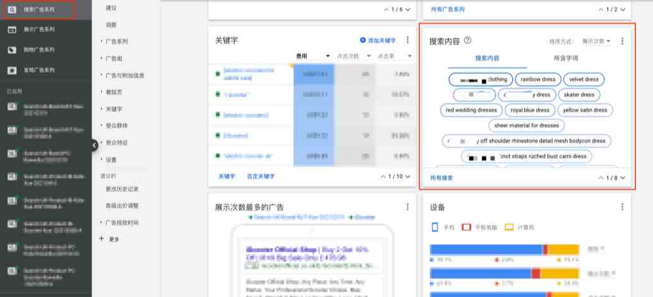The width and height of the screenshot is (653, 297).
Task: Select the red wedding dresses chip
Action: tap(471, 110)
